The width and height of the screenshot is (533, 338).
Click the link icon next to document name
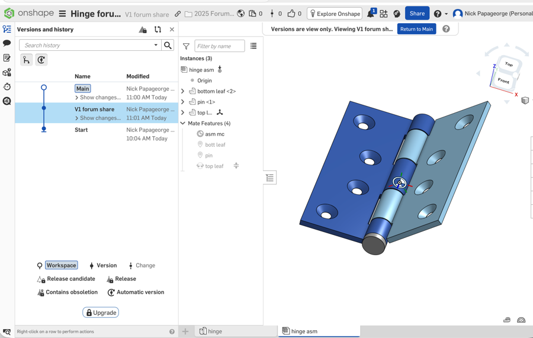(x=178, y=14)
